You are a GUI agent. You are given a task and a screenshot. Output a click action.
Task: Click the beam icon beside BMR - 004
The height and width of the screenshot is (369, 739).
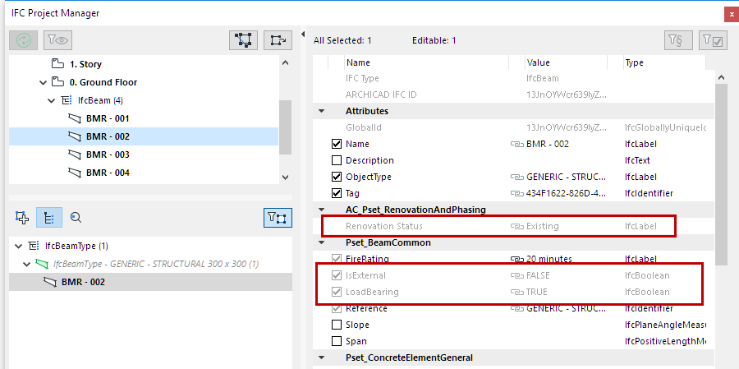pyautogui.click(x=75, y=173)
